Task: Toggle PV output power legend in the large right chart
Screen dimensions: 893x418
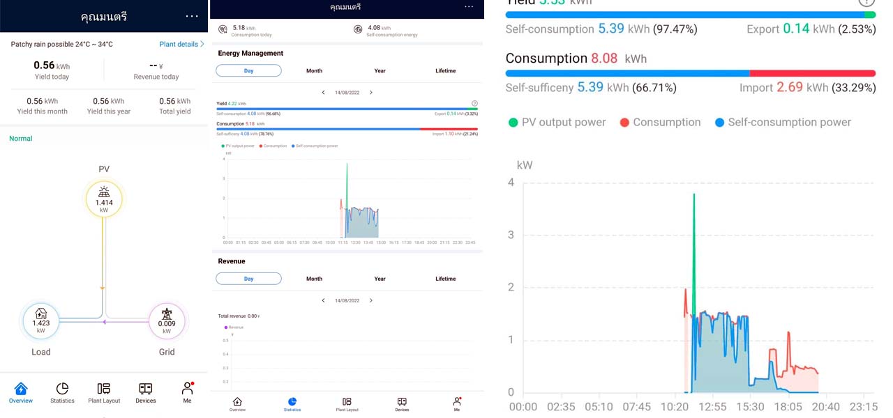Action: coord(557,123)
